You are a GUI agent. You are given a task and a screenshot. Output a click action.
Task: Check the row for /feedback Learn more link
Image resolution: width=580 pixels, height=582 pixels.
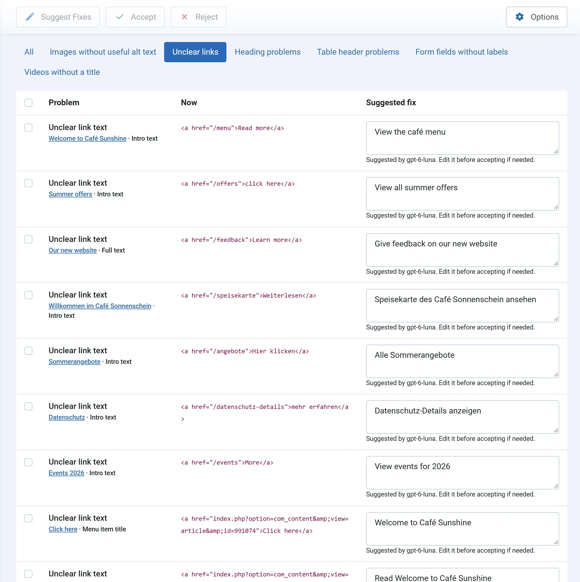(28, 239)
